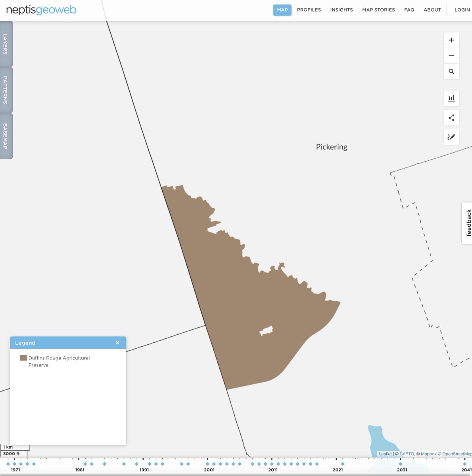Click the Pickering map label
The width and height of the screenshot is (472, 476).
pyautogui.click(x=332, y=147)
